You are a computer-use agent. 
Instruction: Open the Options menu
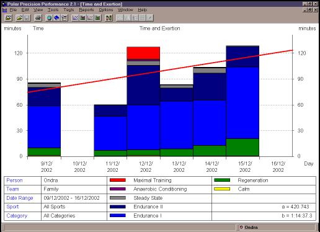click(x=106, y=10)
